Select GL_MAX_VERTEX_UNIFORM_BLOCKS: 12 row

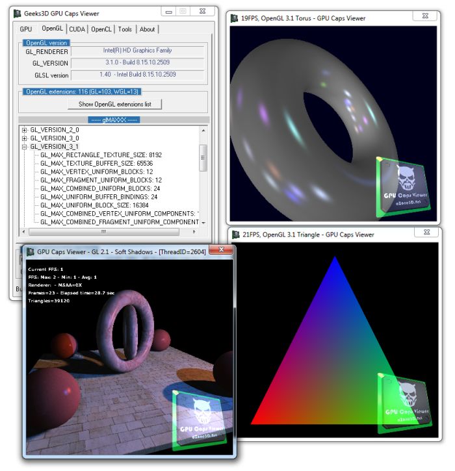click(96, 172)
